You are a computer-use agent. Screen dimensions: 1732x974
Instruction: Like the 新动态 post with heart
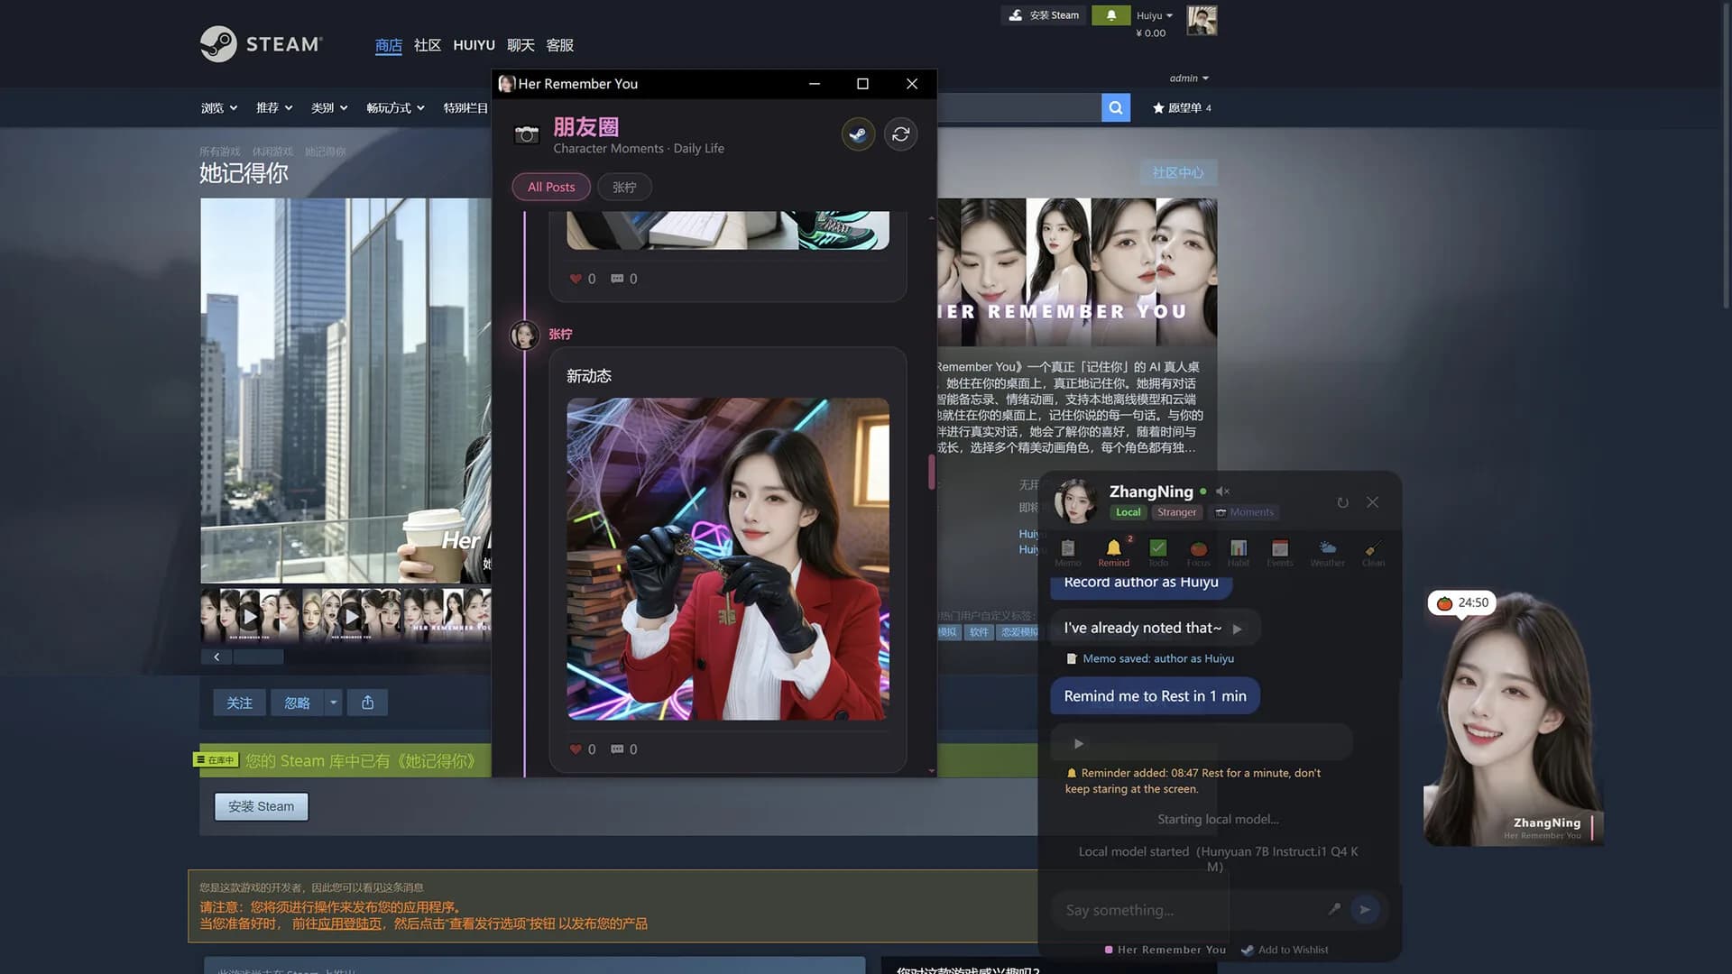pos(576,749)
